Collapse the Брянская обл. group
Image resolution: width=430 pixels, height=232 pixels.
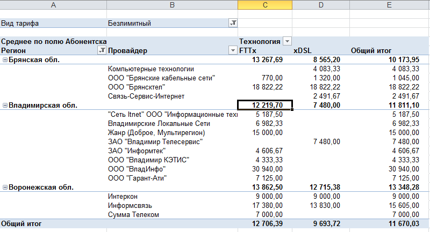[5, 60]
